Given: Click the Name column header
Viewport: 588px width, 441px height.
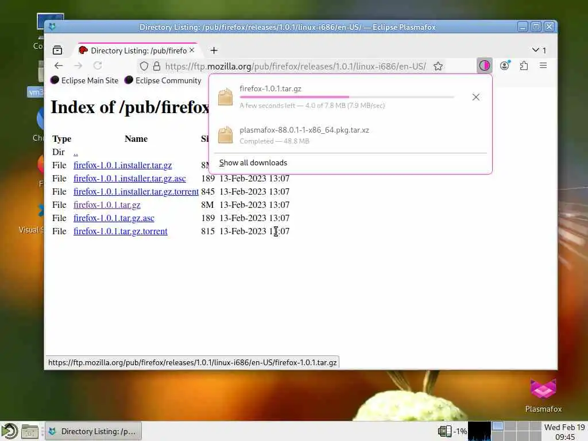Looking at the screenshot, I should coord(136,139).
